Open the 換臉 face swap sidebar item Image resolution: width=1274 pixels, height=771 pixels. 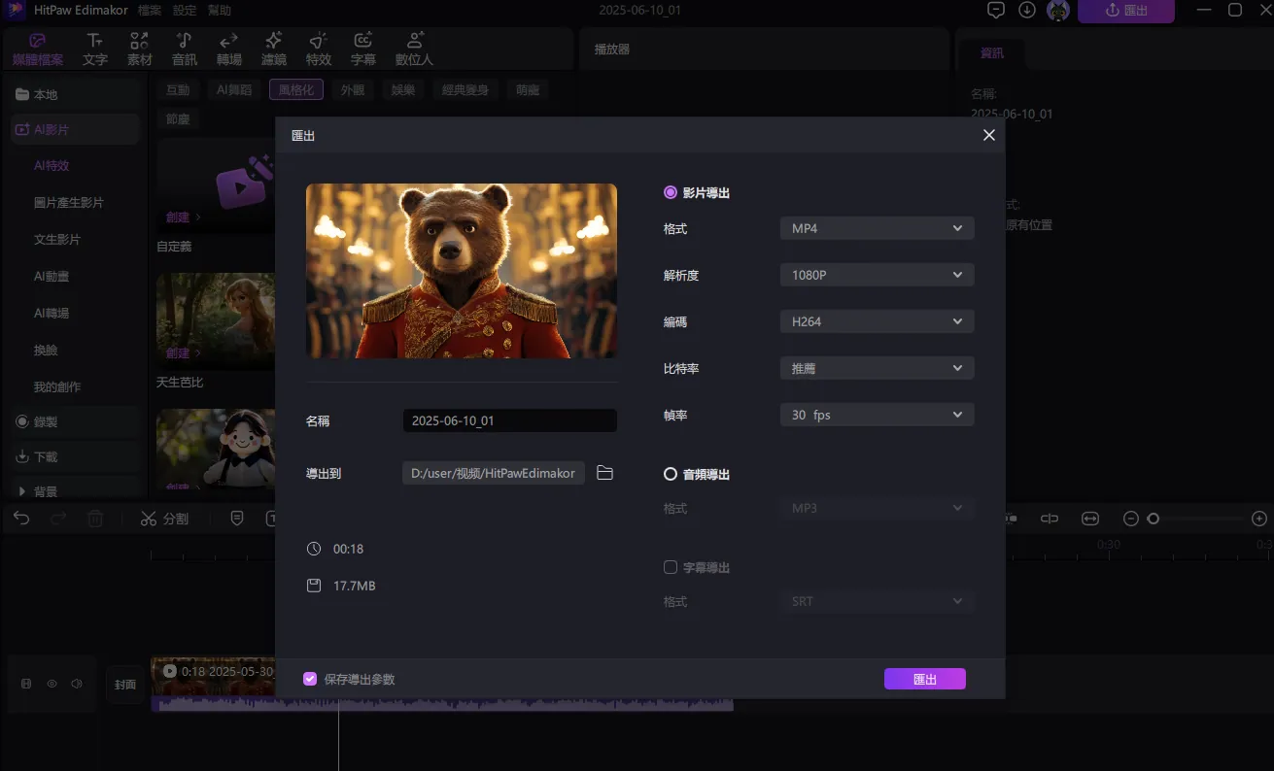(x=46, y=350)
